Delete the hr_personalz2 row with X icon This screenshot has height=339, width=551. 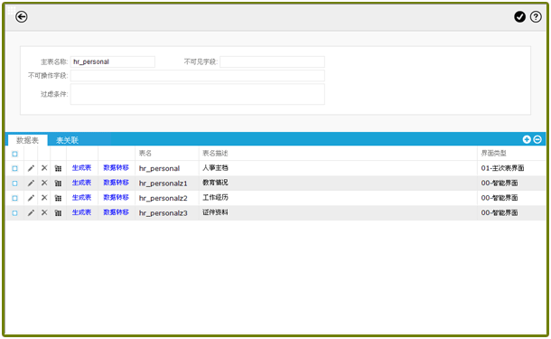tap(44, 198)
